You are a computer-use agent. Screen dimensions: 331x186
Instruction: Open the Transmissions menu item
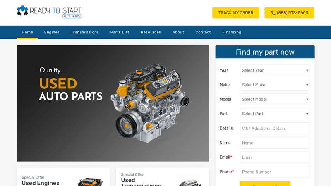(85, 32)
